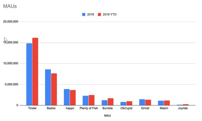Click the 20,000,000 vertical axis label

[11, 22]
